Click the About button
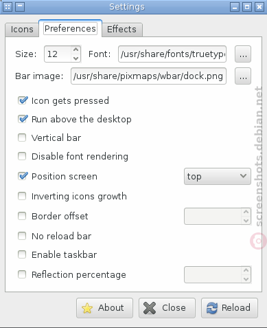The height and width of the screenshot is (328, 267). [104, 308]
